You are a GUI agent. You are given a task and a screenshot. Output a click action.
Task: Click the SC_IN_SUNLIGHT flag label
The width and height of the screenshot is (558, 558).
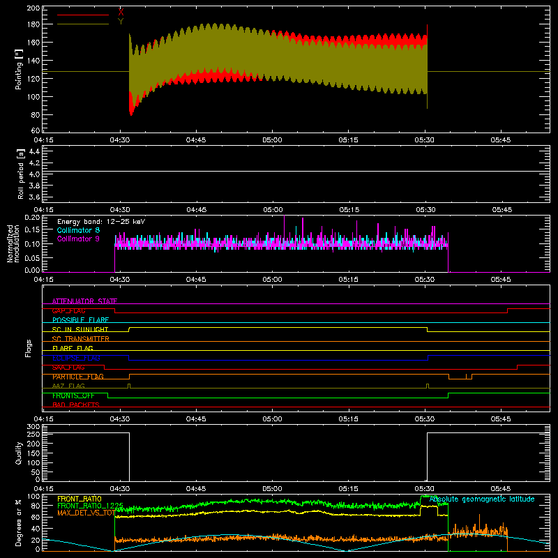[80, 329]
